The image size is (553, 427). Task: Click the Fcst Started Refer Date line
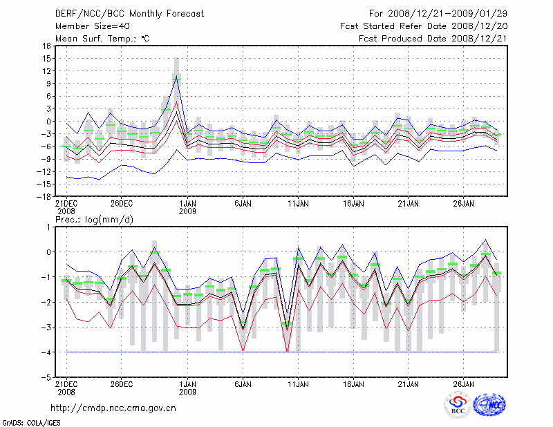[x=424, y=26]
